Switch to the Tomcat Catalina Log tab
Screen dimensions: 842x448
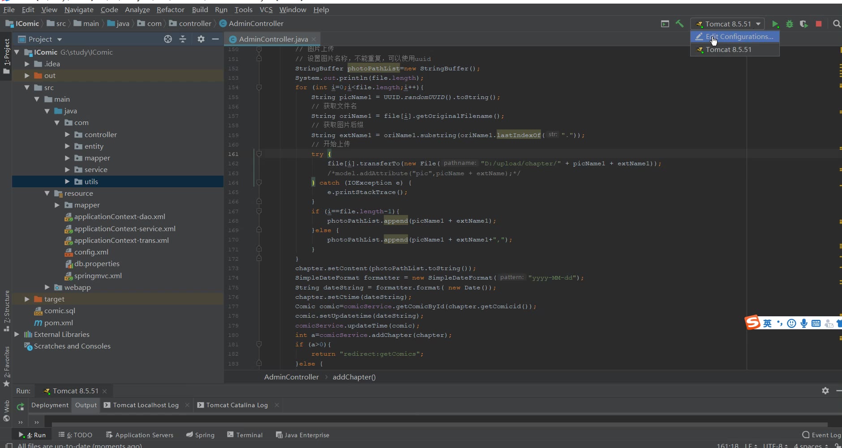click(237, 405)
